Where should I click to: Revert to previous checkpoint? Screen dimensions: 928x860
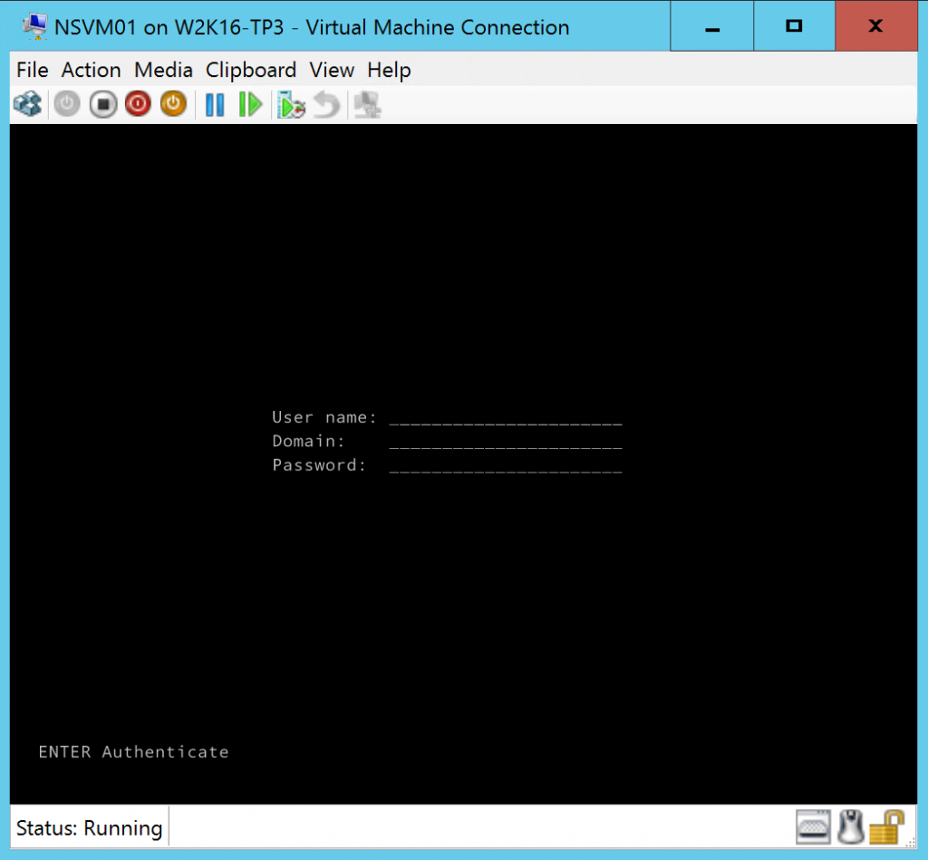pyautogui.click(x=326, y=105)
